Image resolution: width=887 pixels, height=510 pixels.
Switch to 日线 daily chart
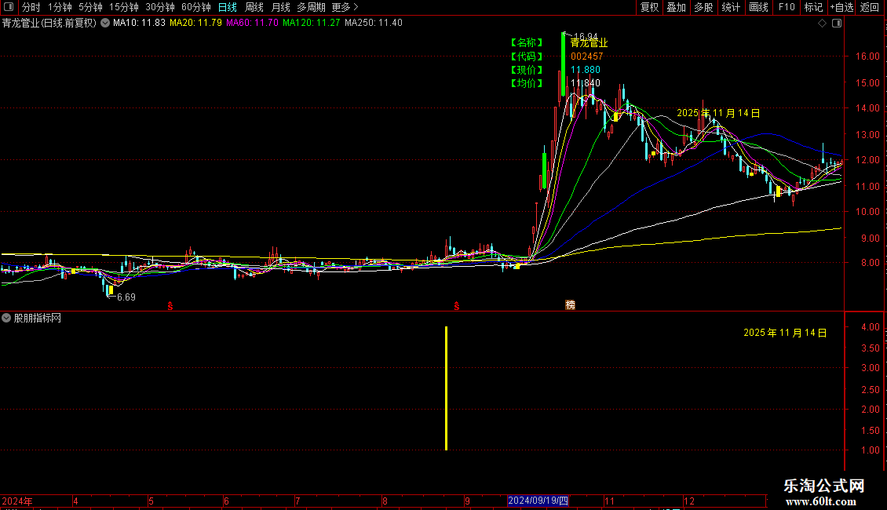pos(228,7)
